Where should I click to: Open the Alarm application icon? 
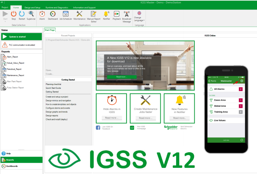click(42, 14)
